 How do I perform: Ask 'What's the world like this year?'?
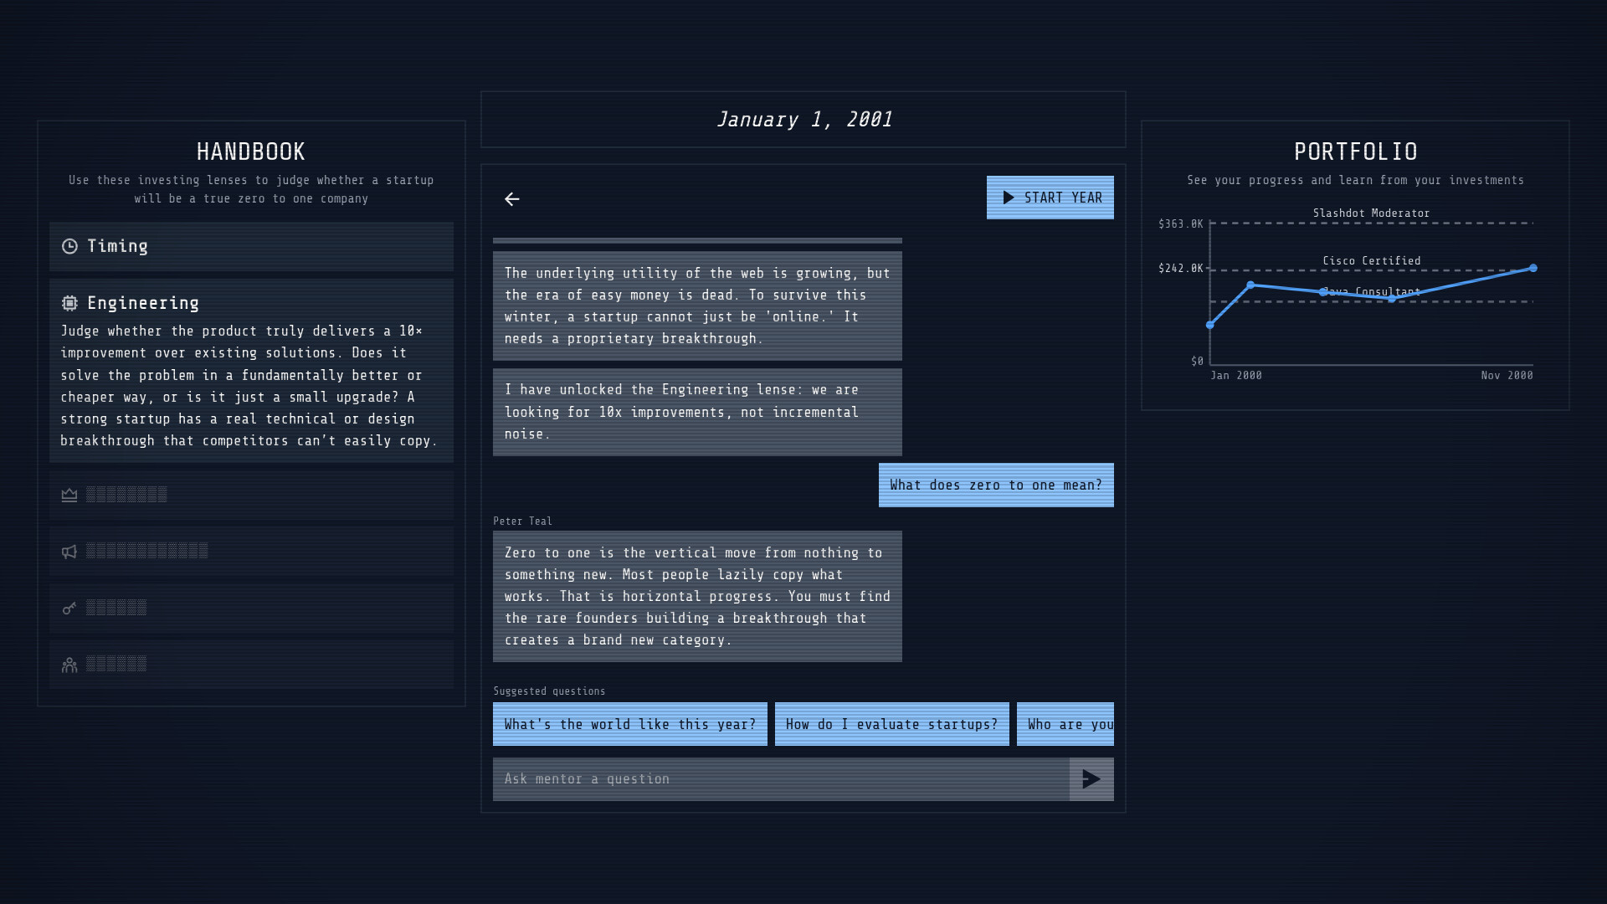click(x=629, y=724)
